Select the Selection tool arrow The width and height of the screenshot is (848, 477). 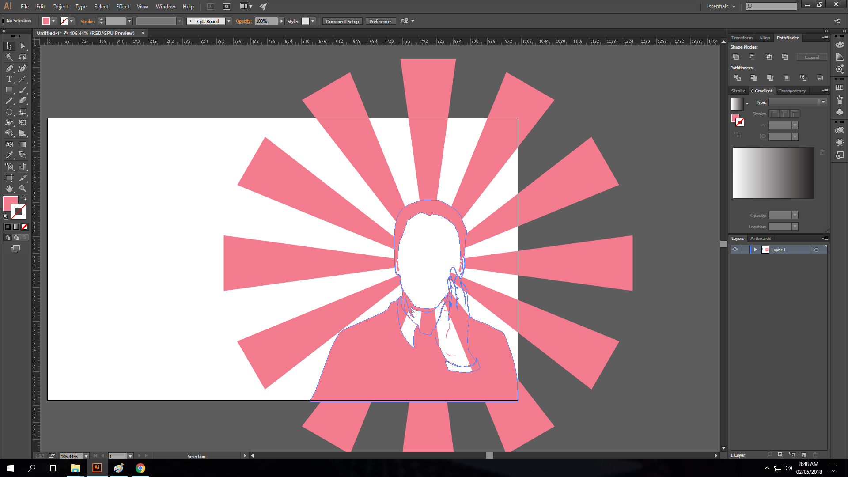(x=9, y=46)
